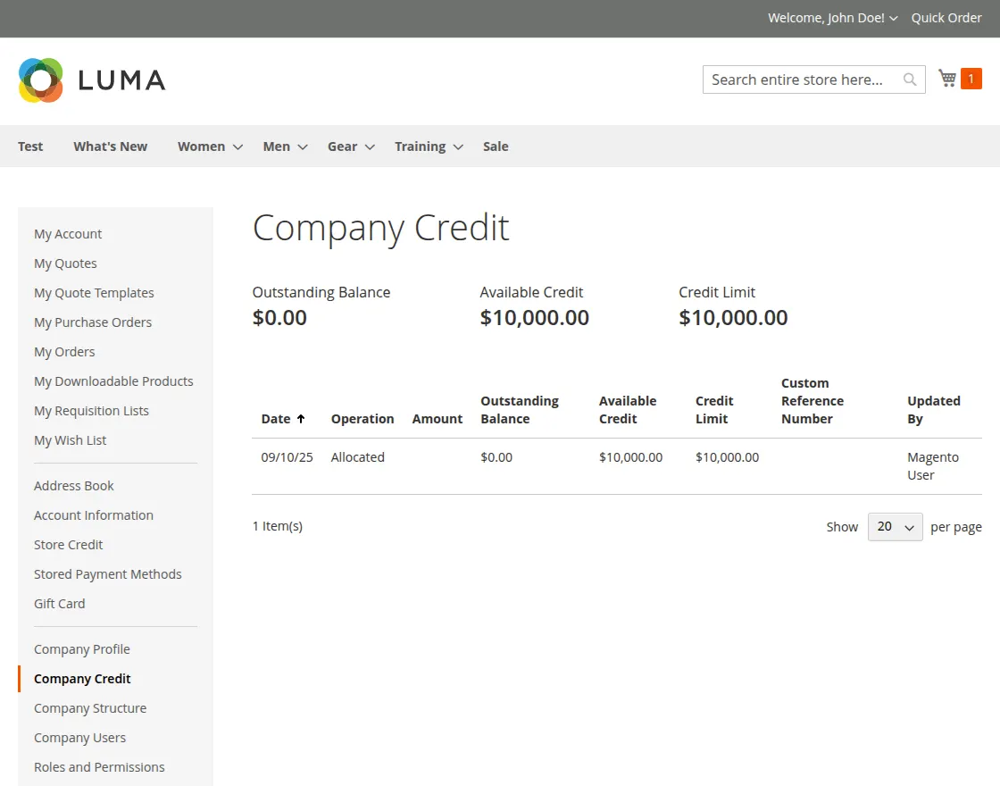Open My Quotes page
Screen dimensions: 1000x786
click(x=65, y=263)
